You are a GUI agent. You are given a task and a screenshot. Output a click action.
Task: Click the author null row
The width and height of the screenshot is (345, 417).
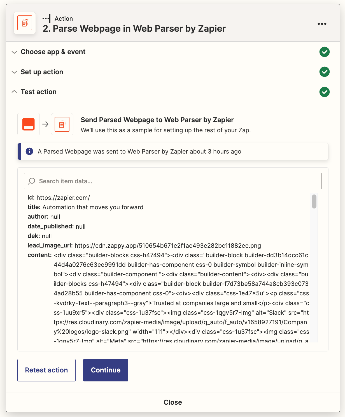(44, 217)
